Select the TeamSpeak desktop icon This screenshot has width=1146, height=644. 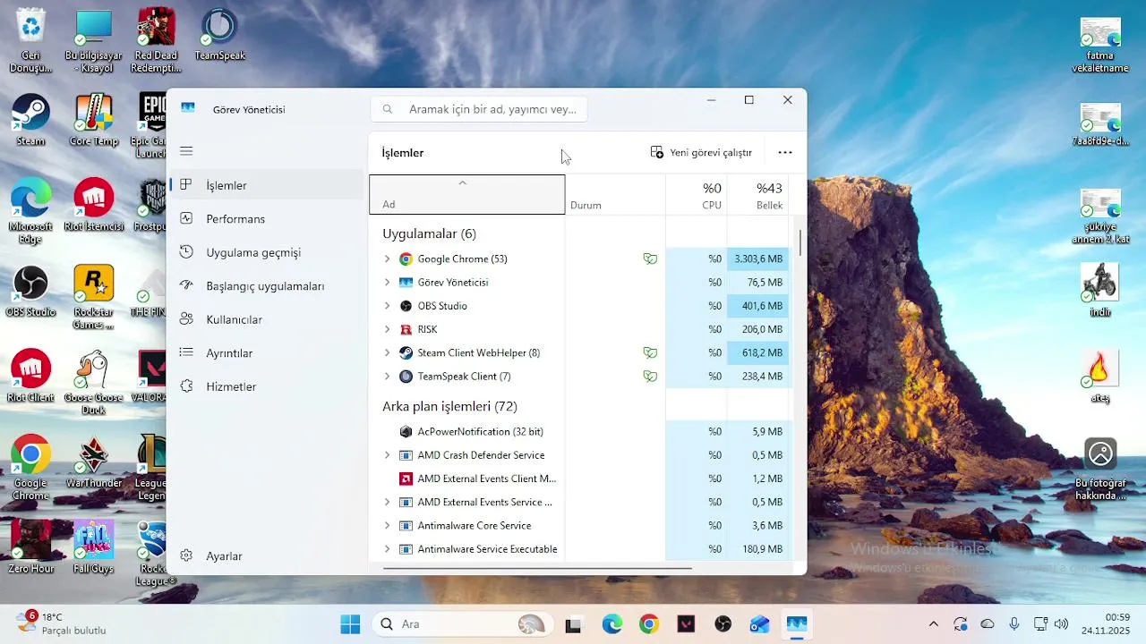[x=219, y=34]
